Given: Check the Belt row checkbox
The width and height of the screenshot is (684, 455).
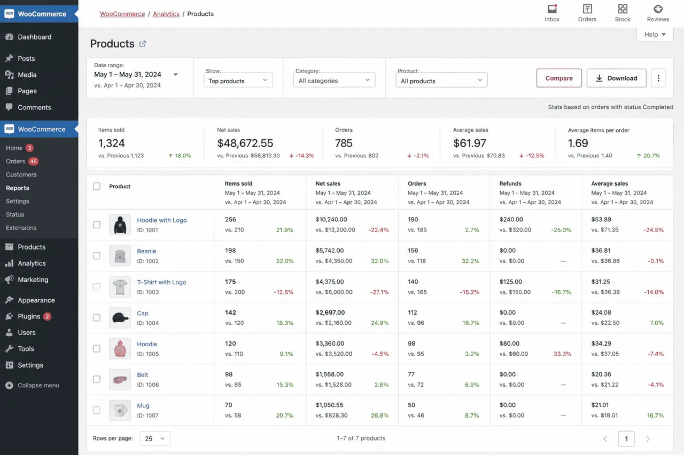Looking at the screenshot, I should pyautogui.click(x=97, y=379).
